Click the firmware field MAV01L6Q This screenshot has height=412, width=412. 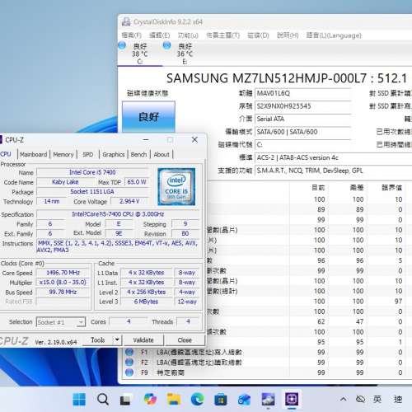(302, 93)
